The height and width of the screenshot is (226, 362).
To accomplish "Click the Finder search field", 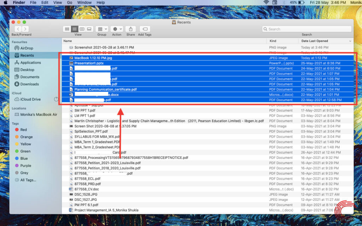I will (307, 29).
